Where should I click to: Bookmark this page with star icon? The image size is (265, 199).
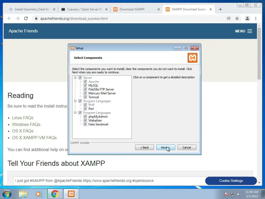point(237,18)
